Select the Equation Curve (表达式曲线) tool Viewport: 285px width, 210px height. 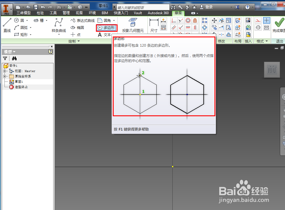[83, 21]
